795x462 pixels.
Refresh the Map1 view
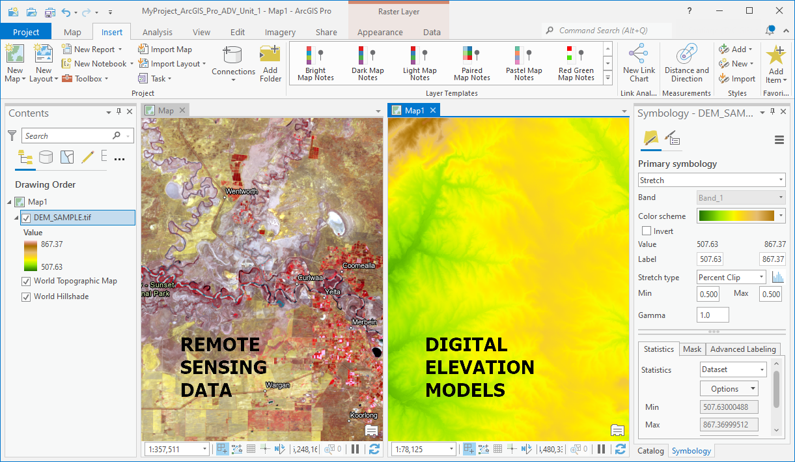pyautogui.click(x=620, y=449)
